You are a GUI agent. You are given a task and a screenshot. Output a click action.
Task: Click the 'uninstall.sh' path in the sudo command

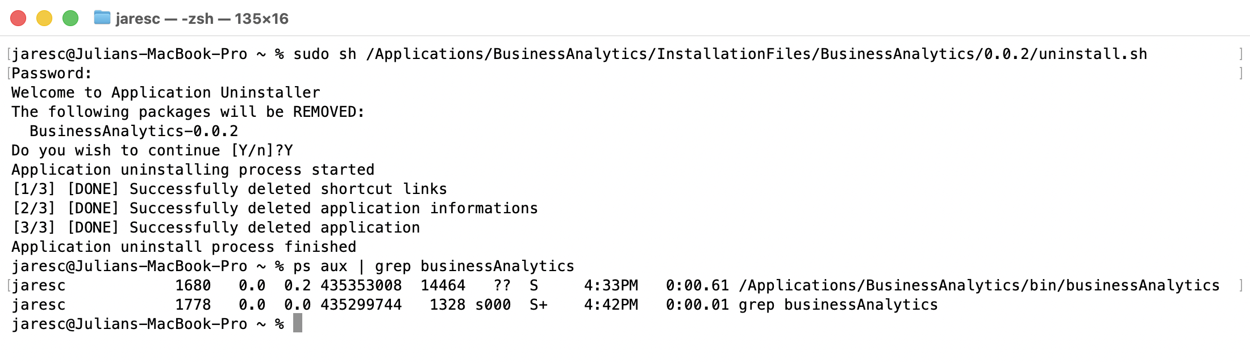pyautogui.click(x=1093, y=54)
